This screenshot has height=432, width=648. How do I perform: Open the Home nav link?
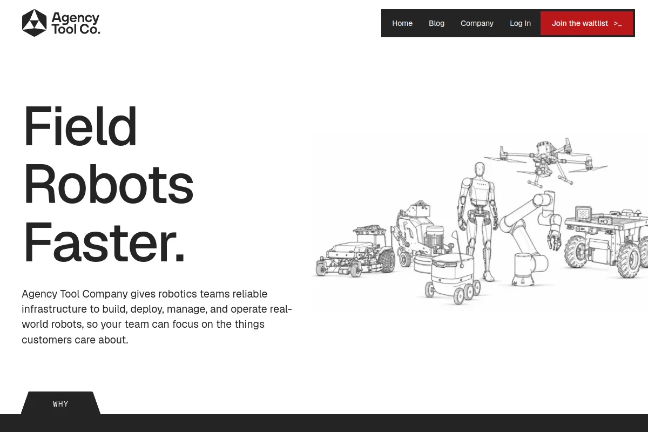click(x=402, y=23)
